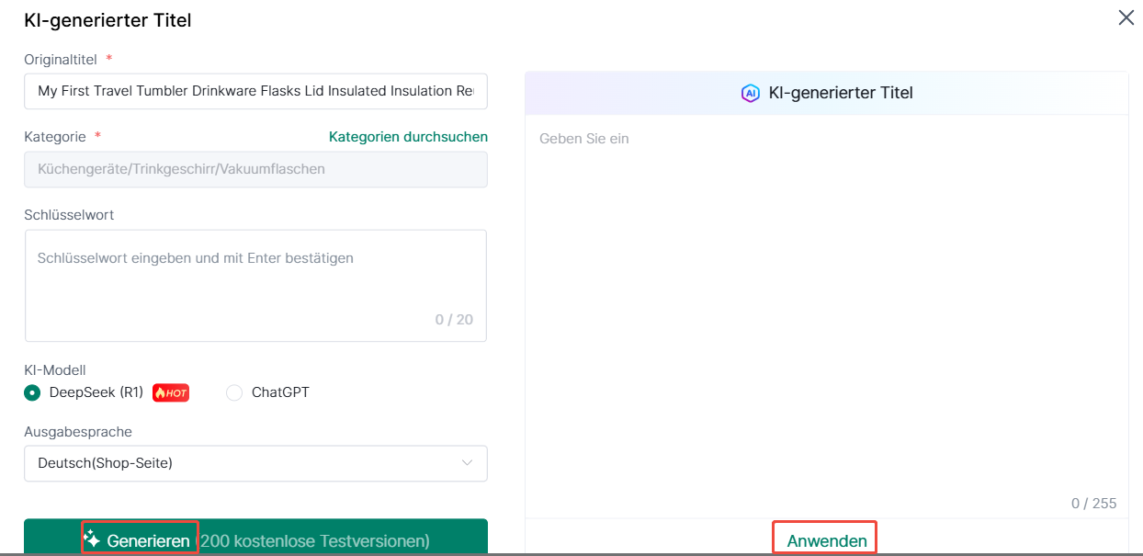Select the ChatGPT radio button
The width and height of the screenshot is (1143, 556).
pos(234,393)
